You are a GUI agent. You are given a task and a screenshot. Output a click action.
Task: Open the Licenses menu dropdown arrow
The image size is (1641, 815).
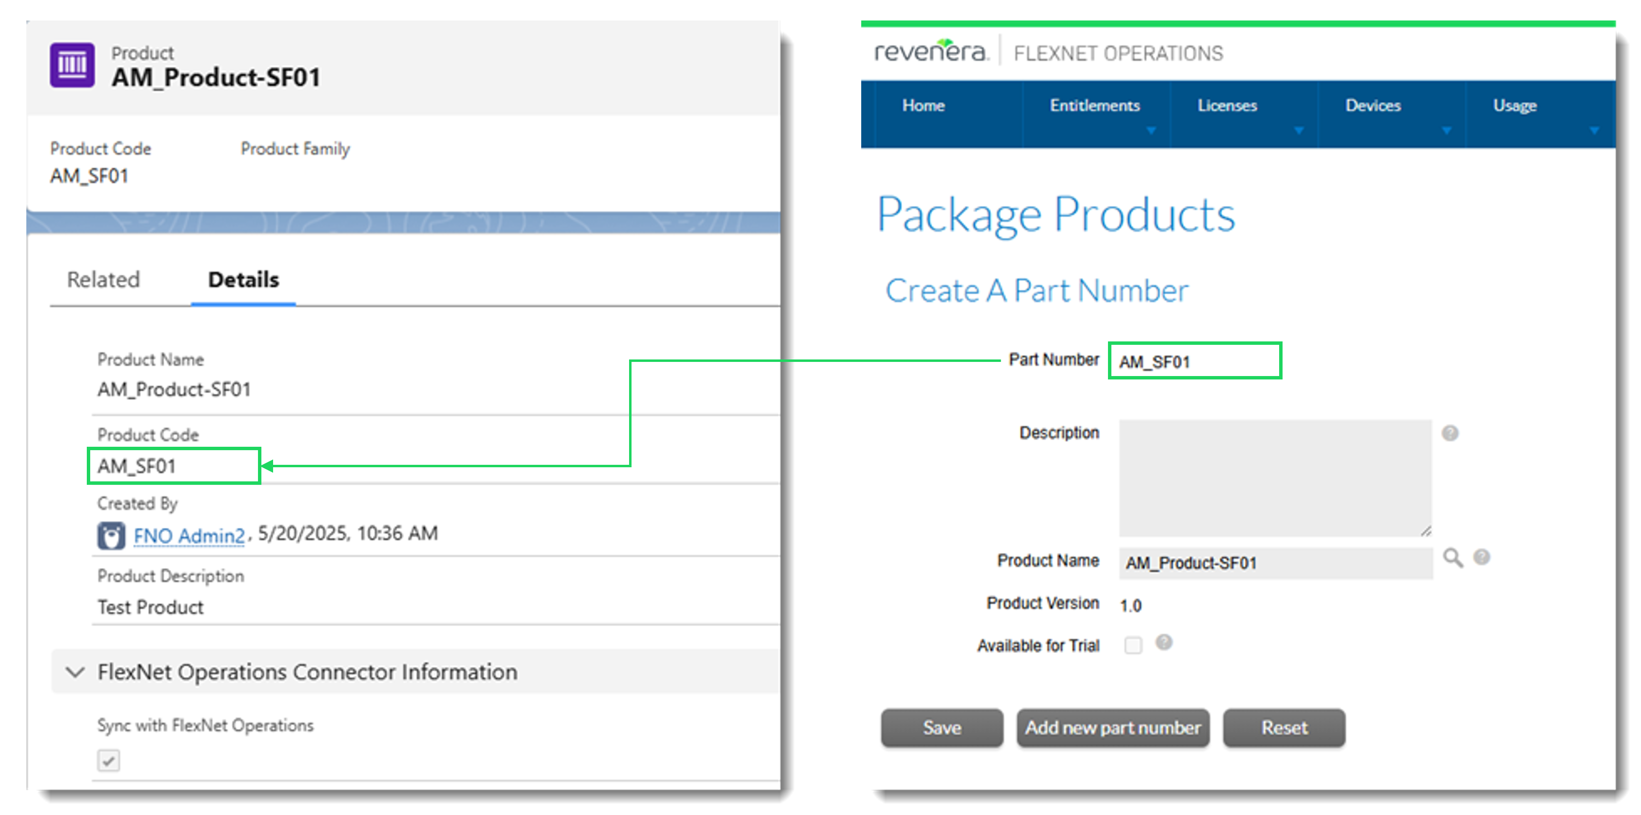pyautogui.click(x=1299, y=131)
